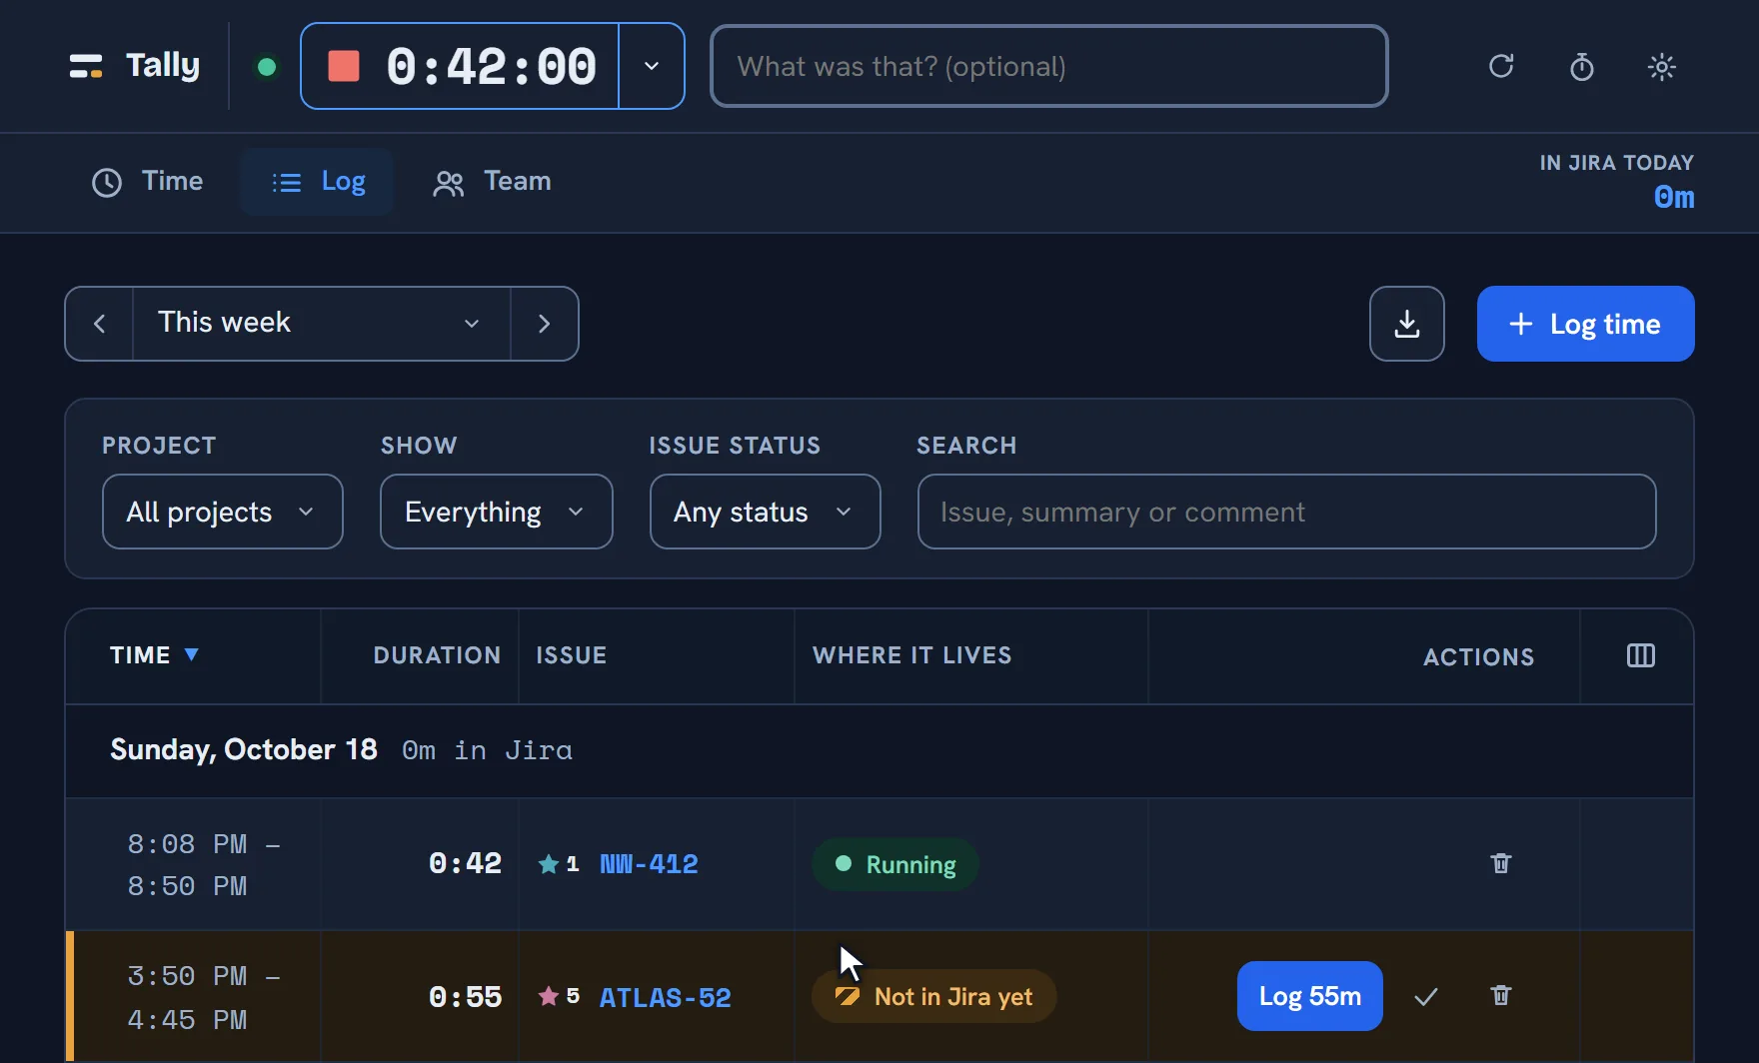Screen dimensions: 1759x1063
Task: Stop the running timer
Action: tap(344, 67)
